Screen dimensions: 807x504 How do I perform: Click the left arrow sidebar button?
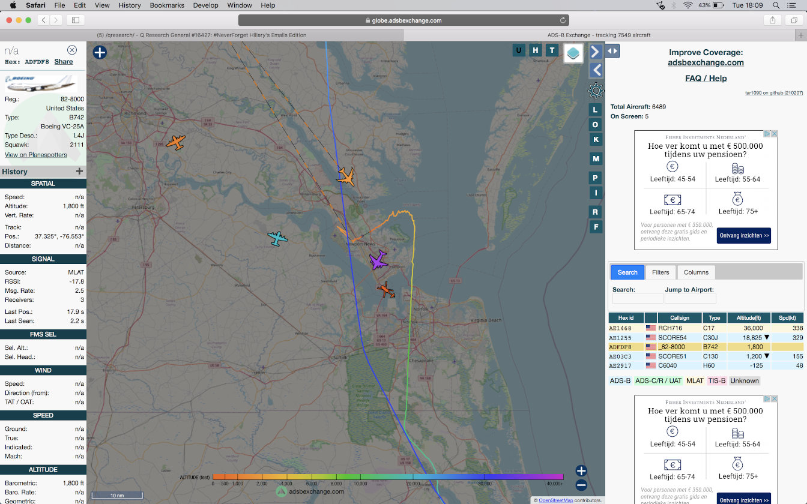(x=596, y=70)
